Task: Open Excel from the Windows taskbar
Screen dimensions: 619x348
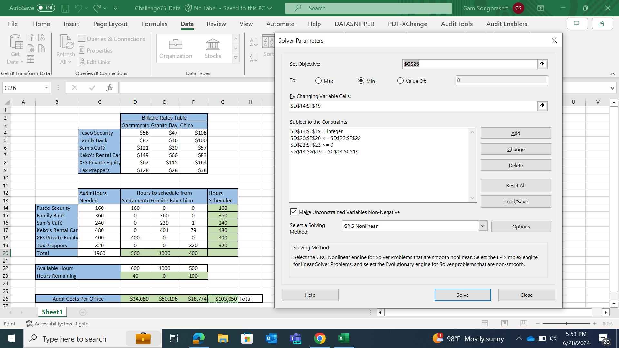Action: click(344, 339)
